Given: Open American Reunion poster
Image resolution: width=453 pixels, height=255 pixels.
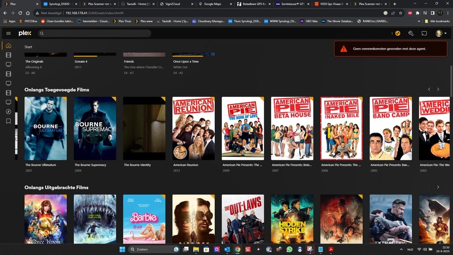Looking at the screenshot, I should pyautogui.click(x=194, y=128).
